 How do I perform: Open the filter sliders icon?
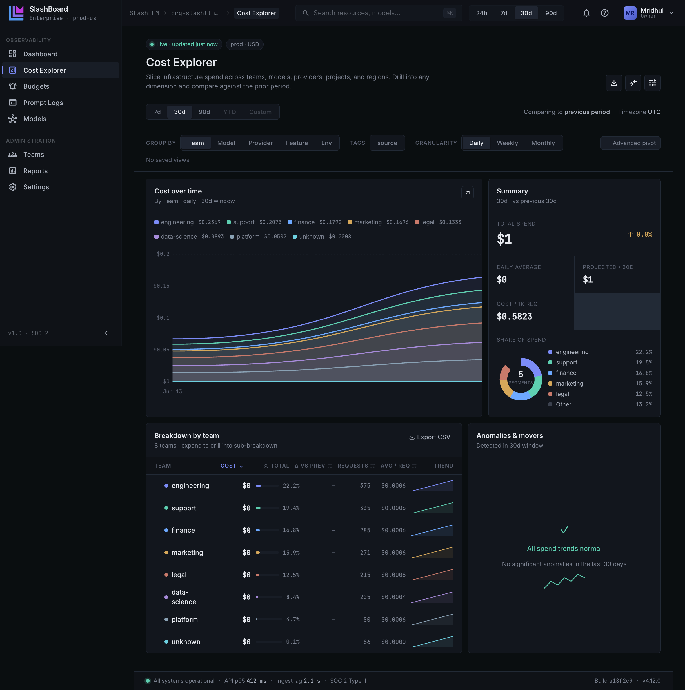point(652,83)
